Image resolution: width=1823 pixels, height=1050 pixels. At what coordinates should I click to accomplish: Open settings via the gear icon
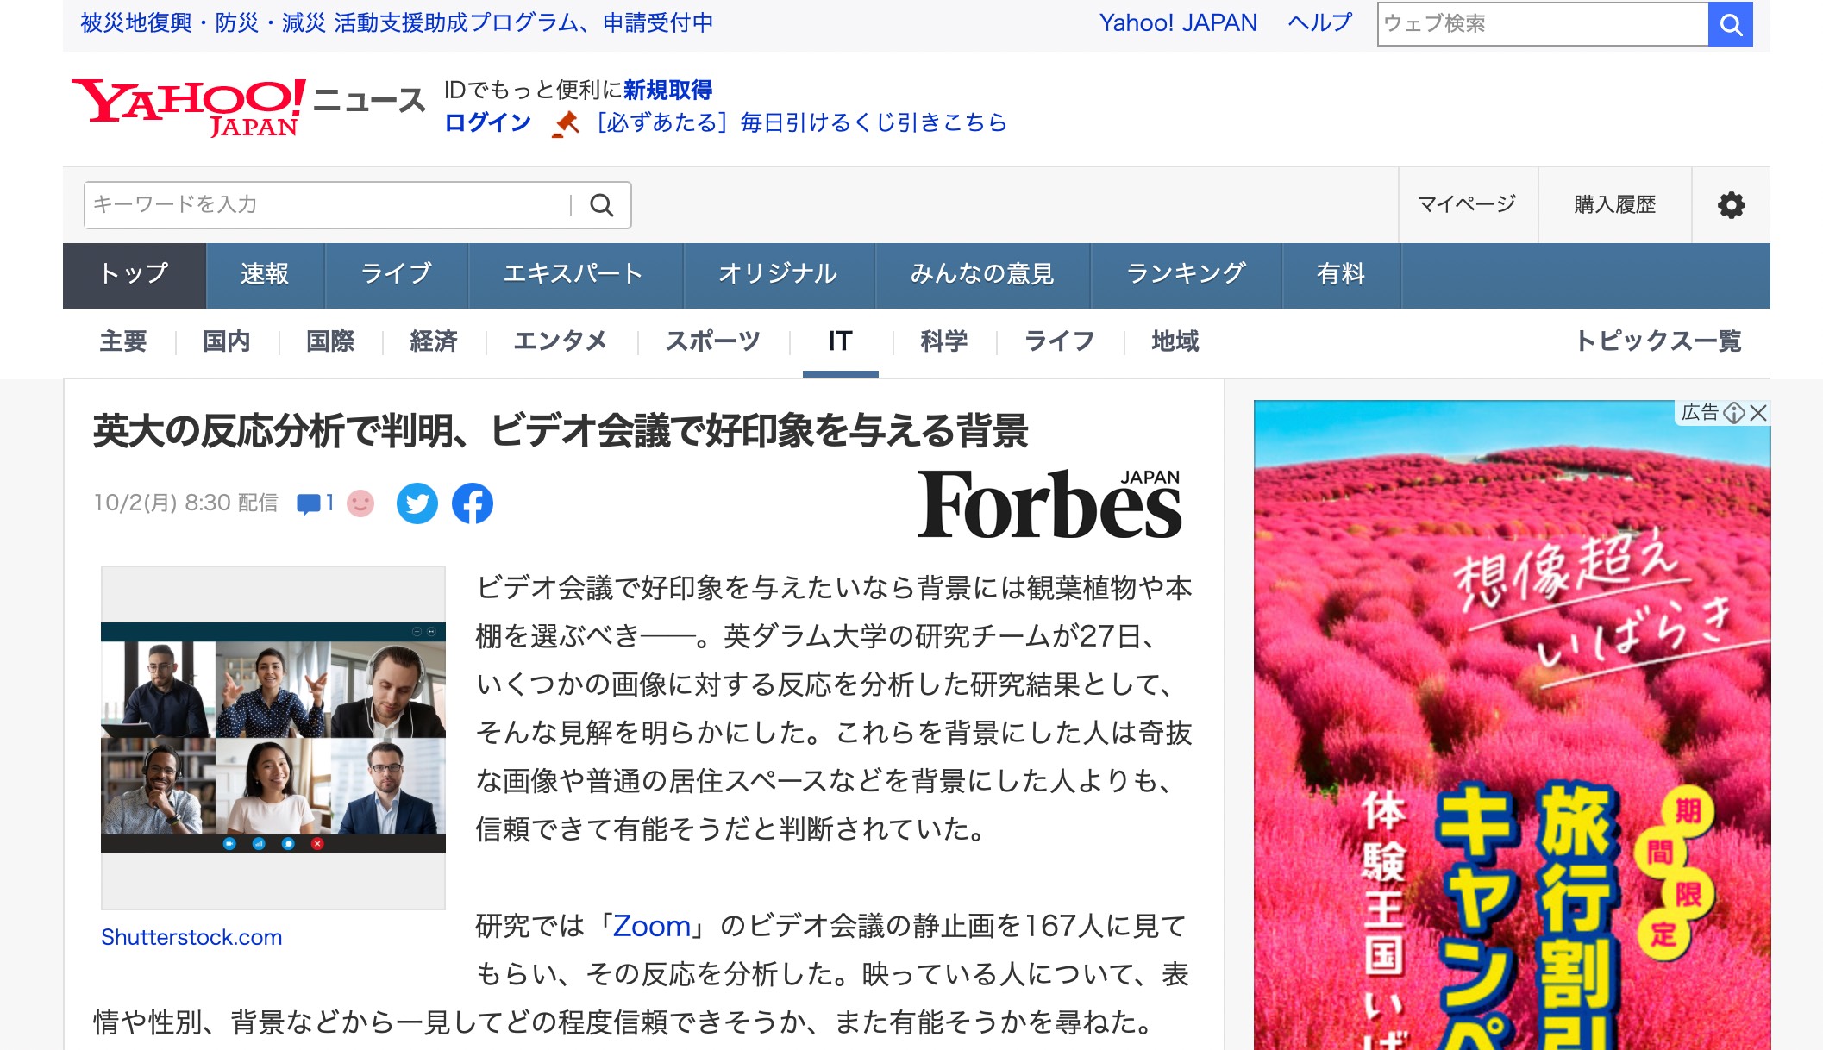click(x=1731, y=205)
